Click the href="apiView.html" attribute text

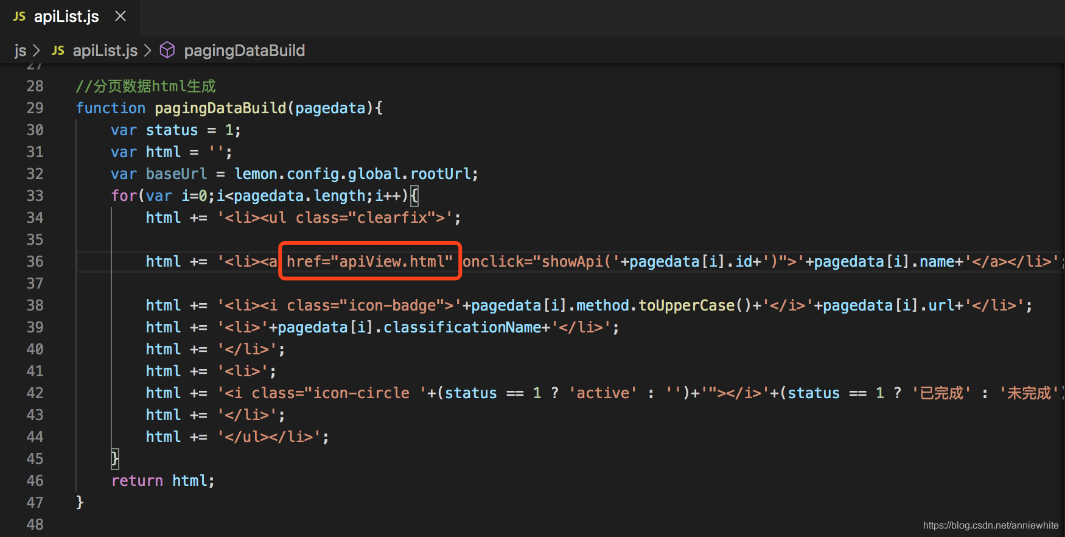(370, 261)
